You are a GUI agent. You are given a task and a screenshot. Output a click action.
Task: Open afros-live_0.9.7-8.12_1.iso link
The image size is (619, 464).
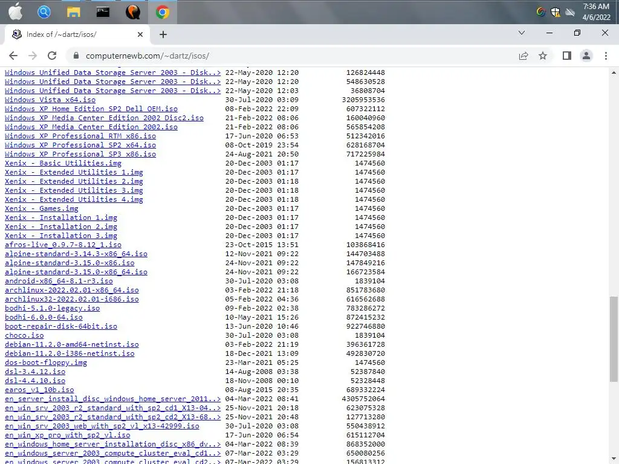(63, 245)
